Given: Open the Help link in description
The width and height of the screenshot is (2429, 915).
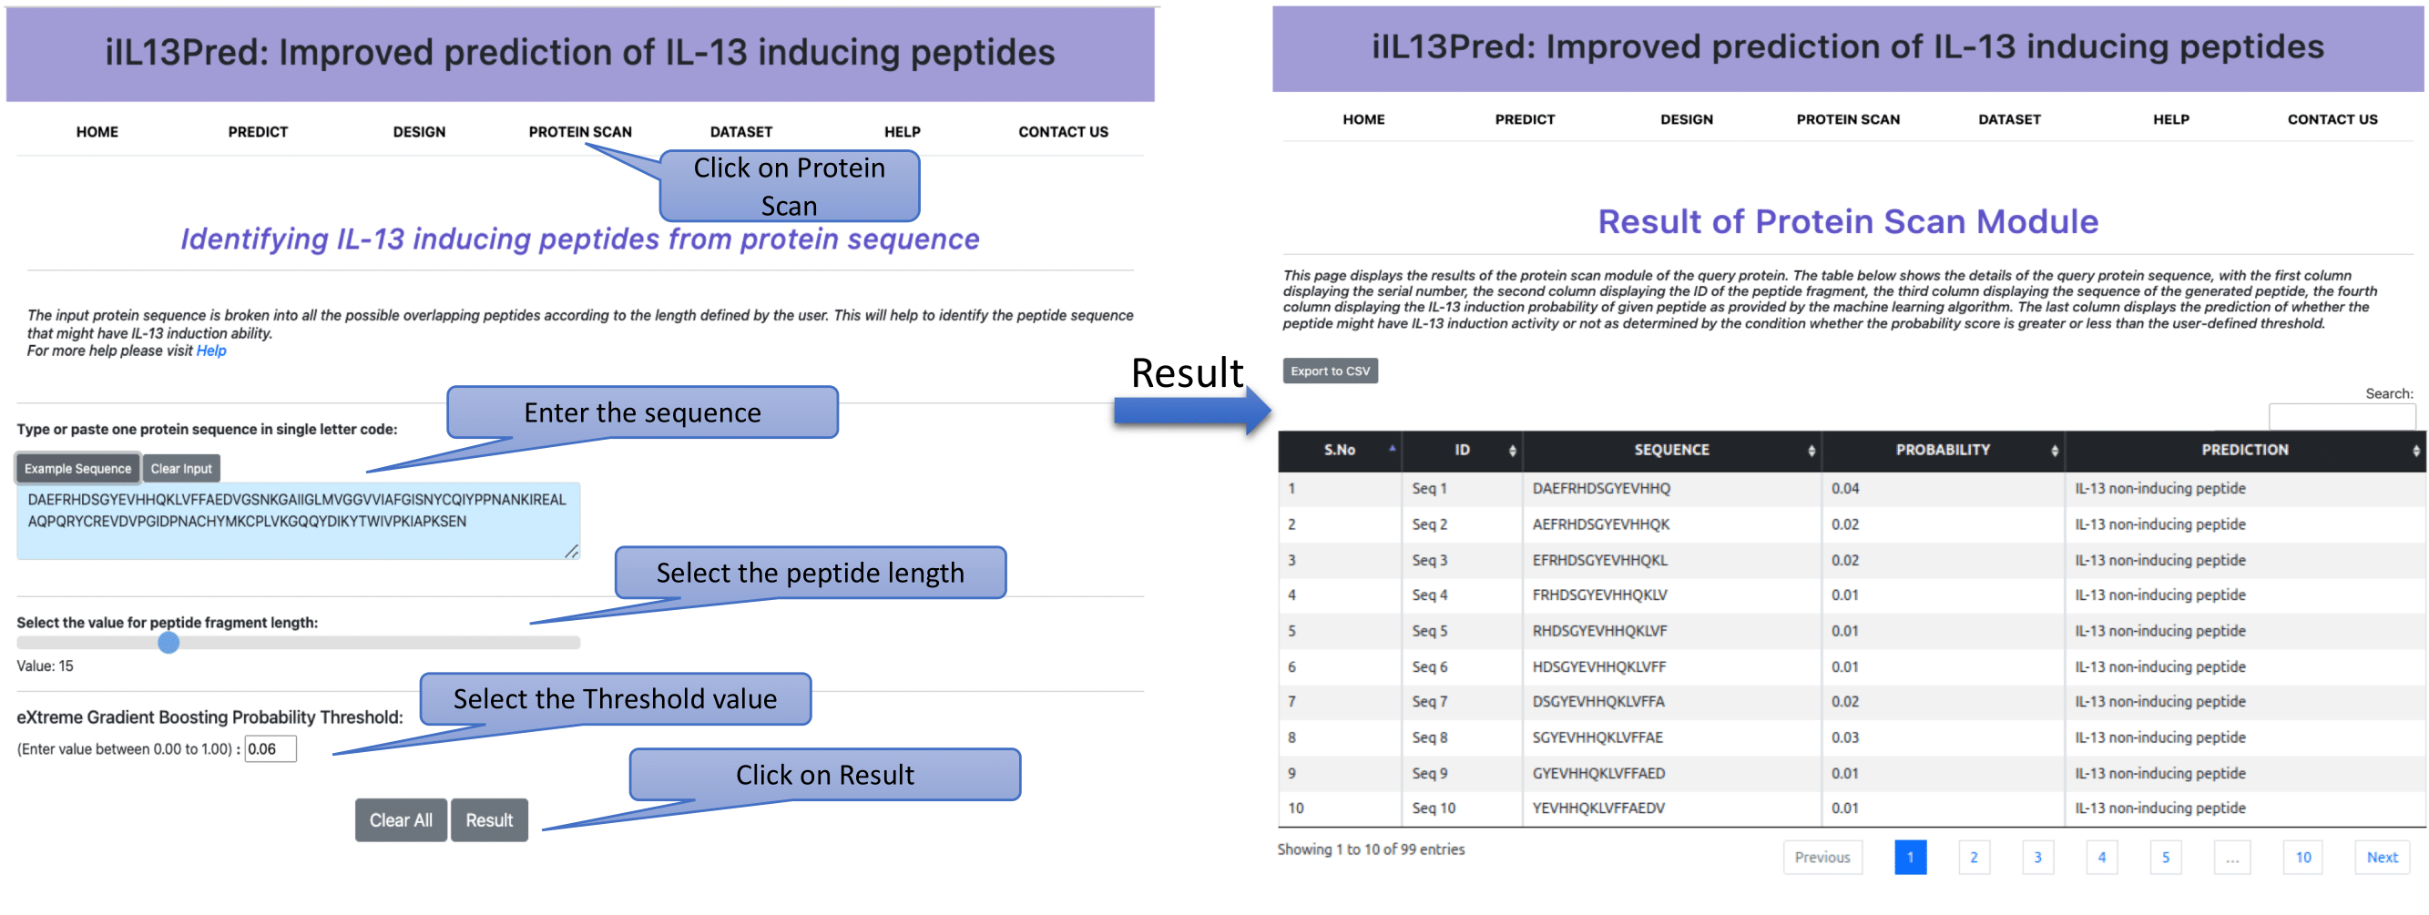Looking at the screenshot, I should click(211, 351).
